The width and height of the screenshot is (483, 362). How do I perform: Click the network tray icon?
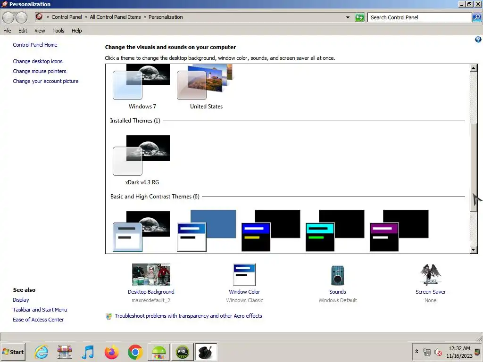click(x=426, y=352)
